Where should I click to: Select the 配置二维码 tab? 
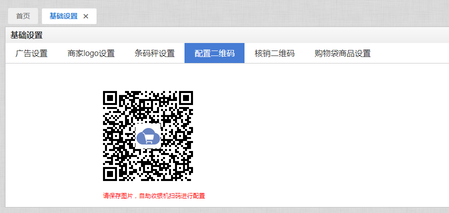coord(214,53)
